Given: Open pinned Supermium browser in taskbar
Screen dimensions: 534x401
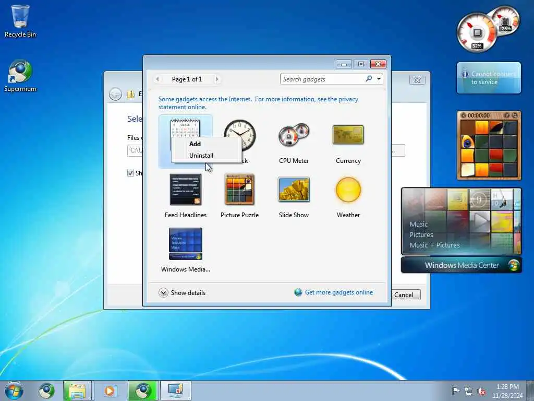Looking at the screenshot, I should (46, 391).
